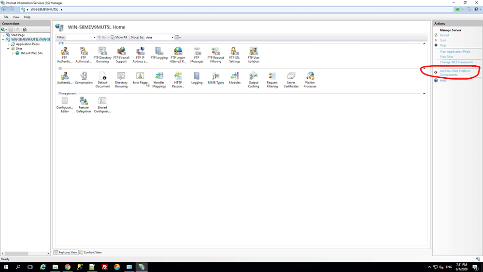Open the Worker Processes icon

coord(310,80)
